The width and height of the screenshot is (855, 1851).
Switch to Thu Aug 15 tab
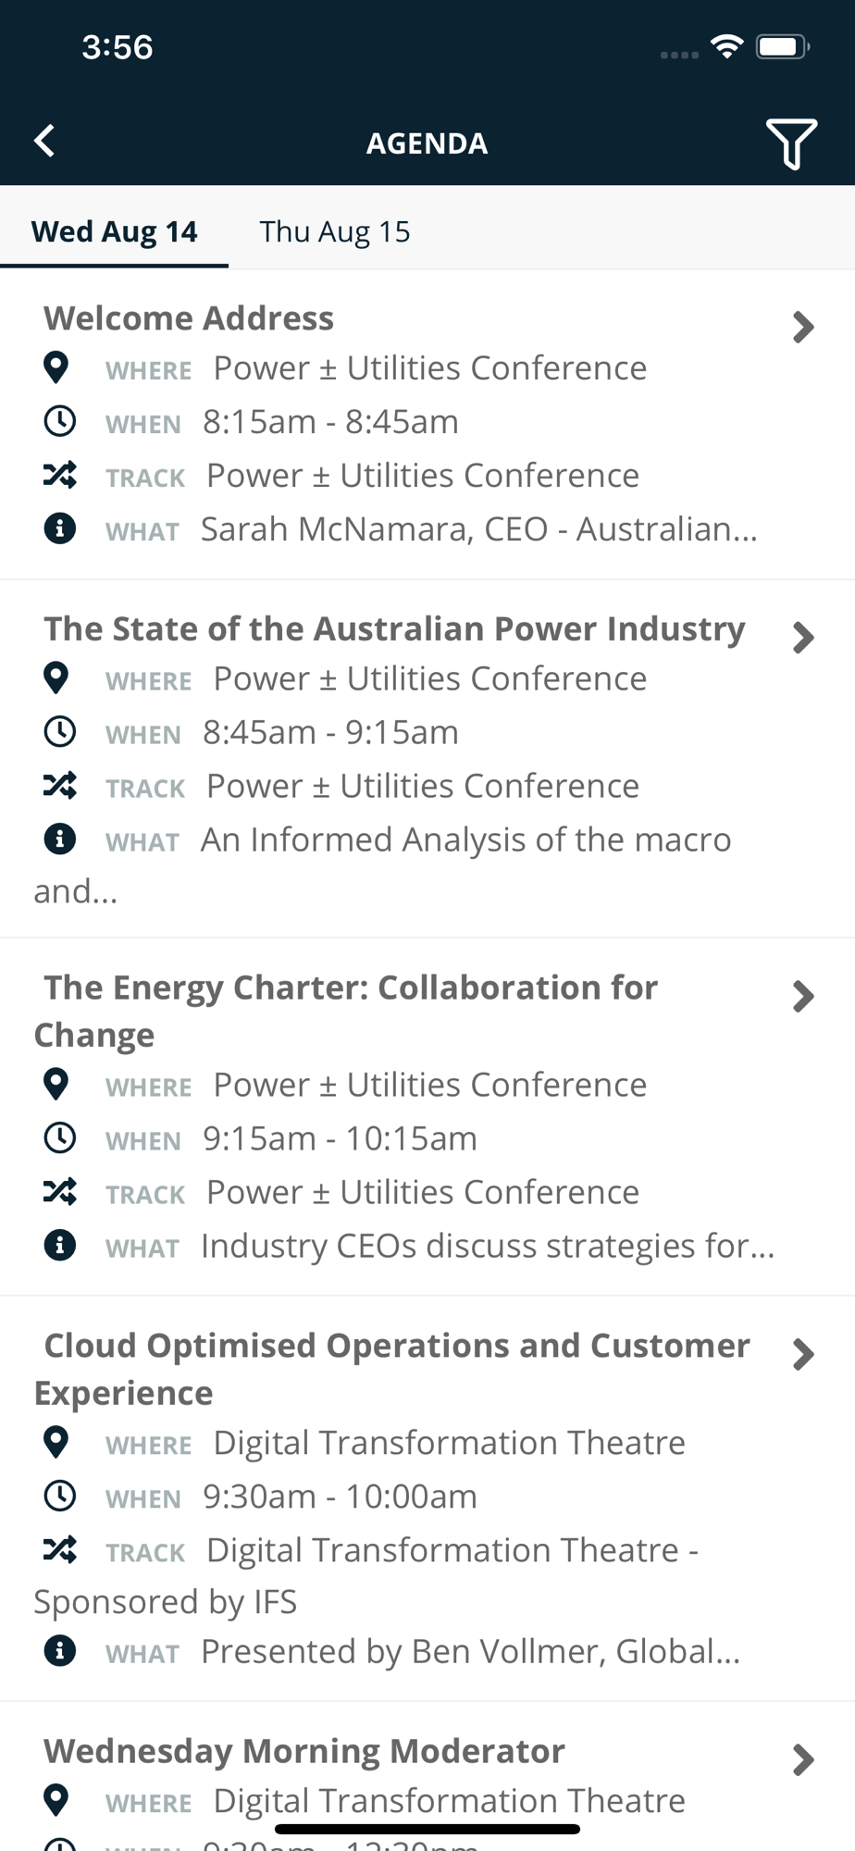coord(335,231)
